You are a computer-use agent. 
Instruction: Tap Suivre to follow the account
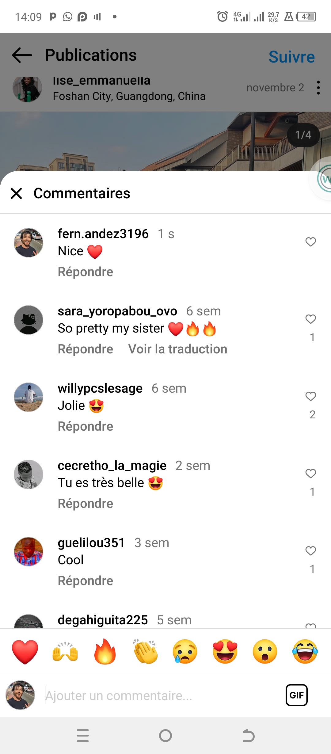pyautogui.click(x=291, y=57)
